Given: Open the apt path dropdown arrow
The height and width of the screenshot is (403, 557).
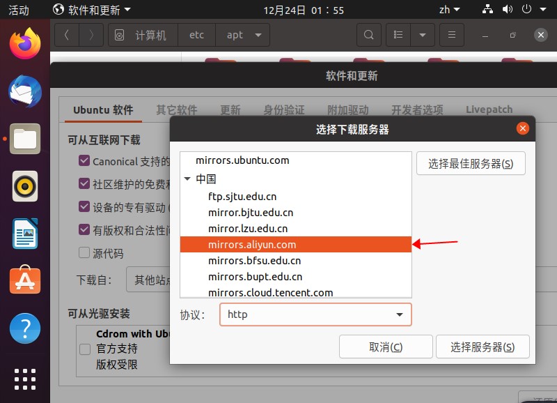Looking at the screenshot, I should coord(258,35).
